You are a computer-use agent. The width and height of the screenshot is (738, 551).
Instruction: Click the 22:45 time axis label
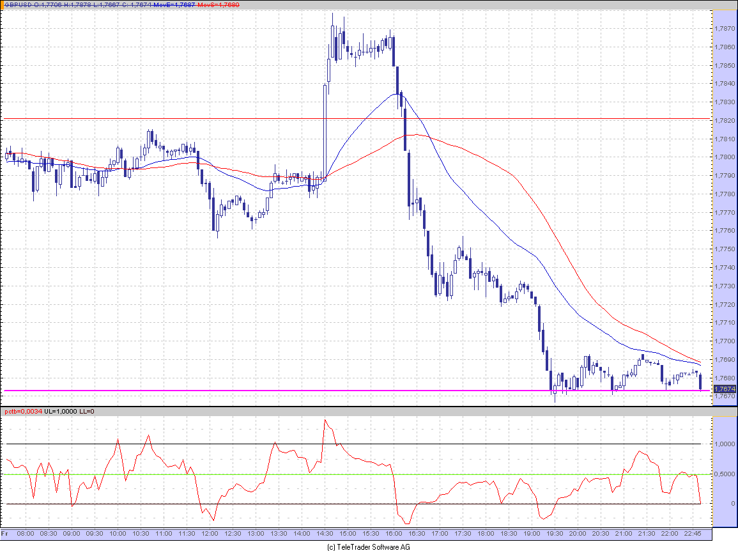pyautogui.click(x=693, y=534)
